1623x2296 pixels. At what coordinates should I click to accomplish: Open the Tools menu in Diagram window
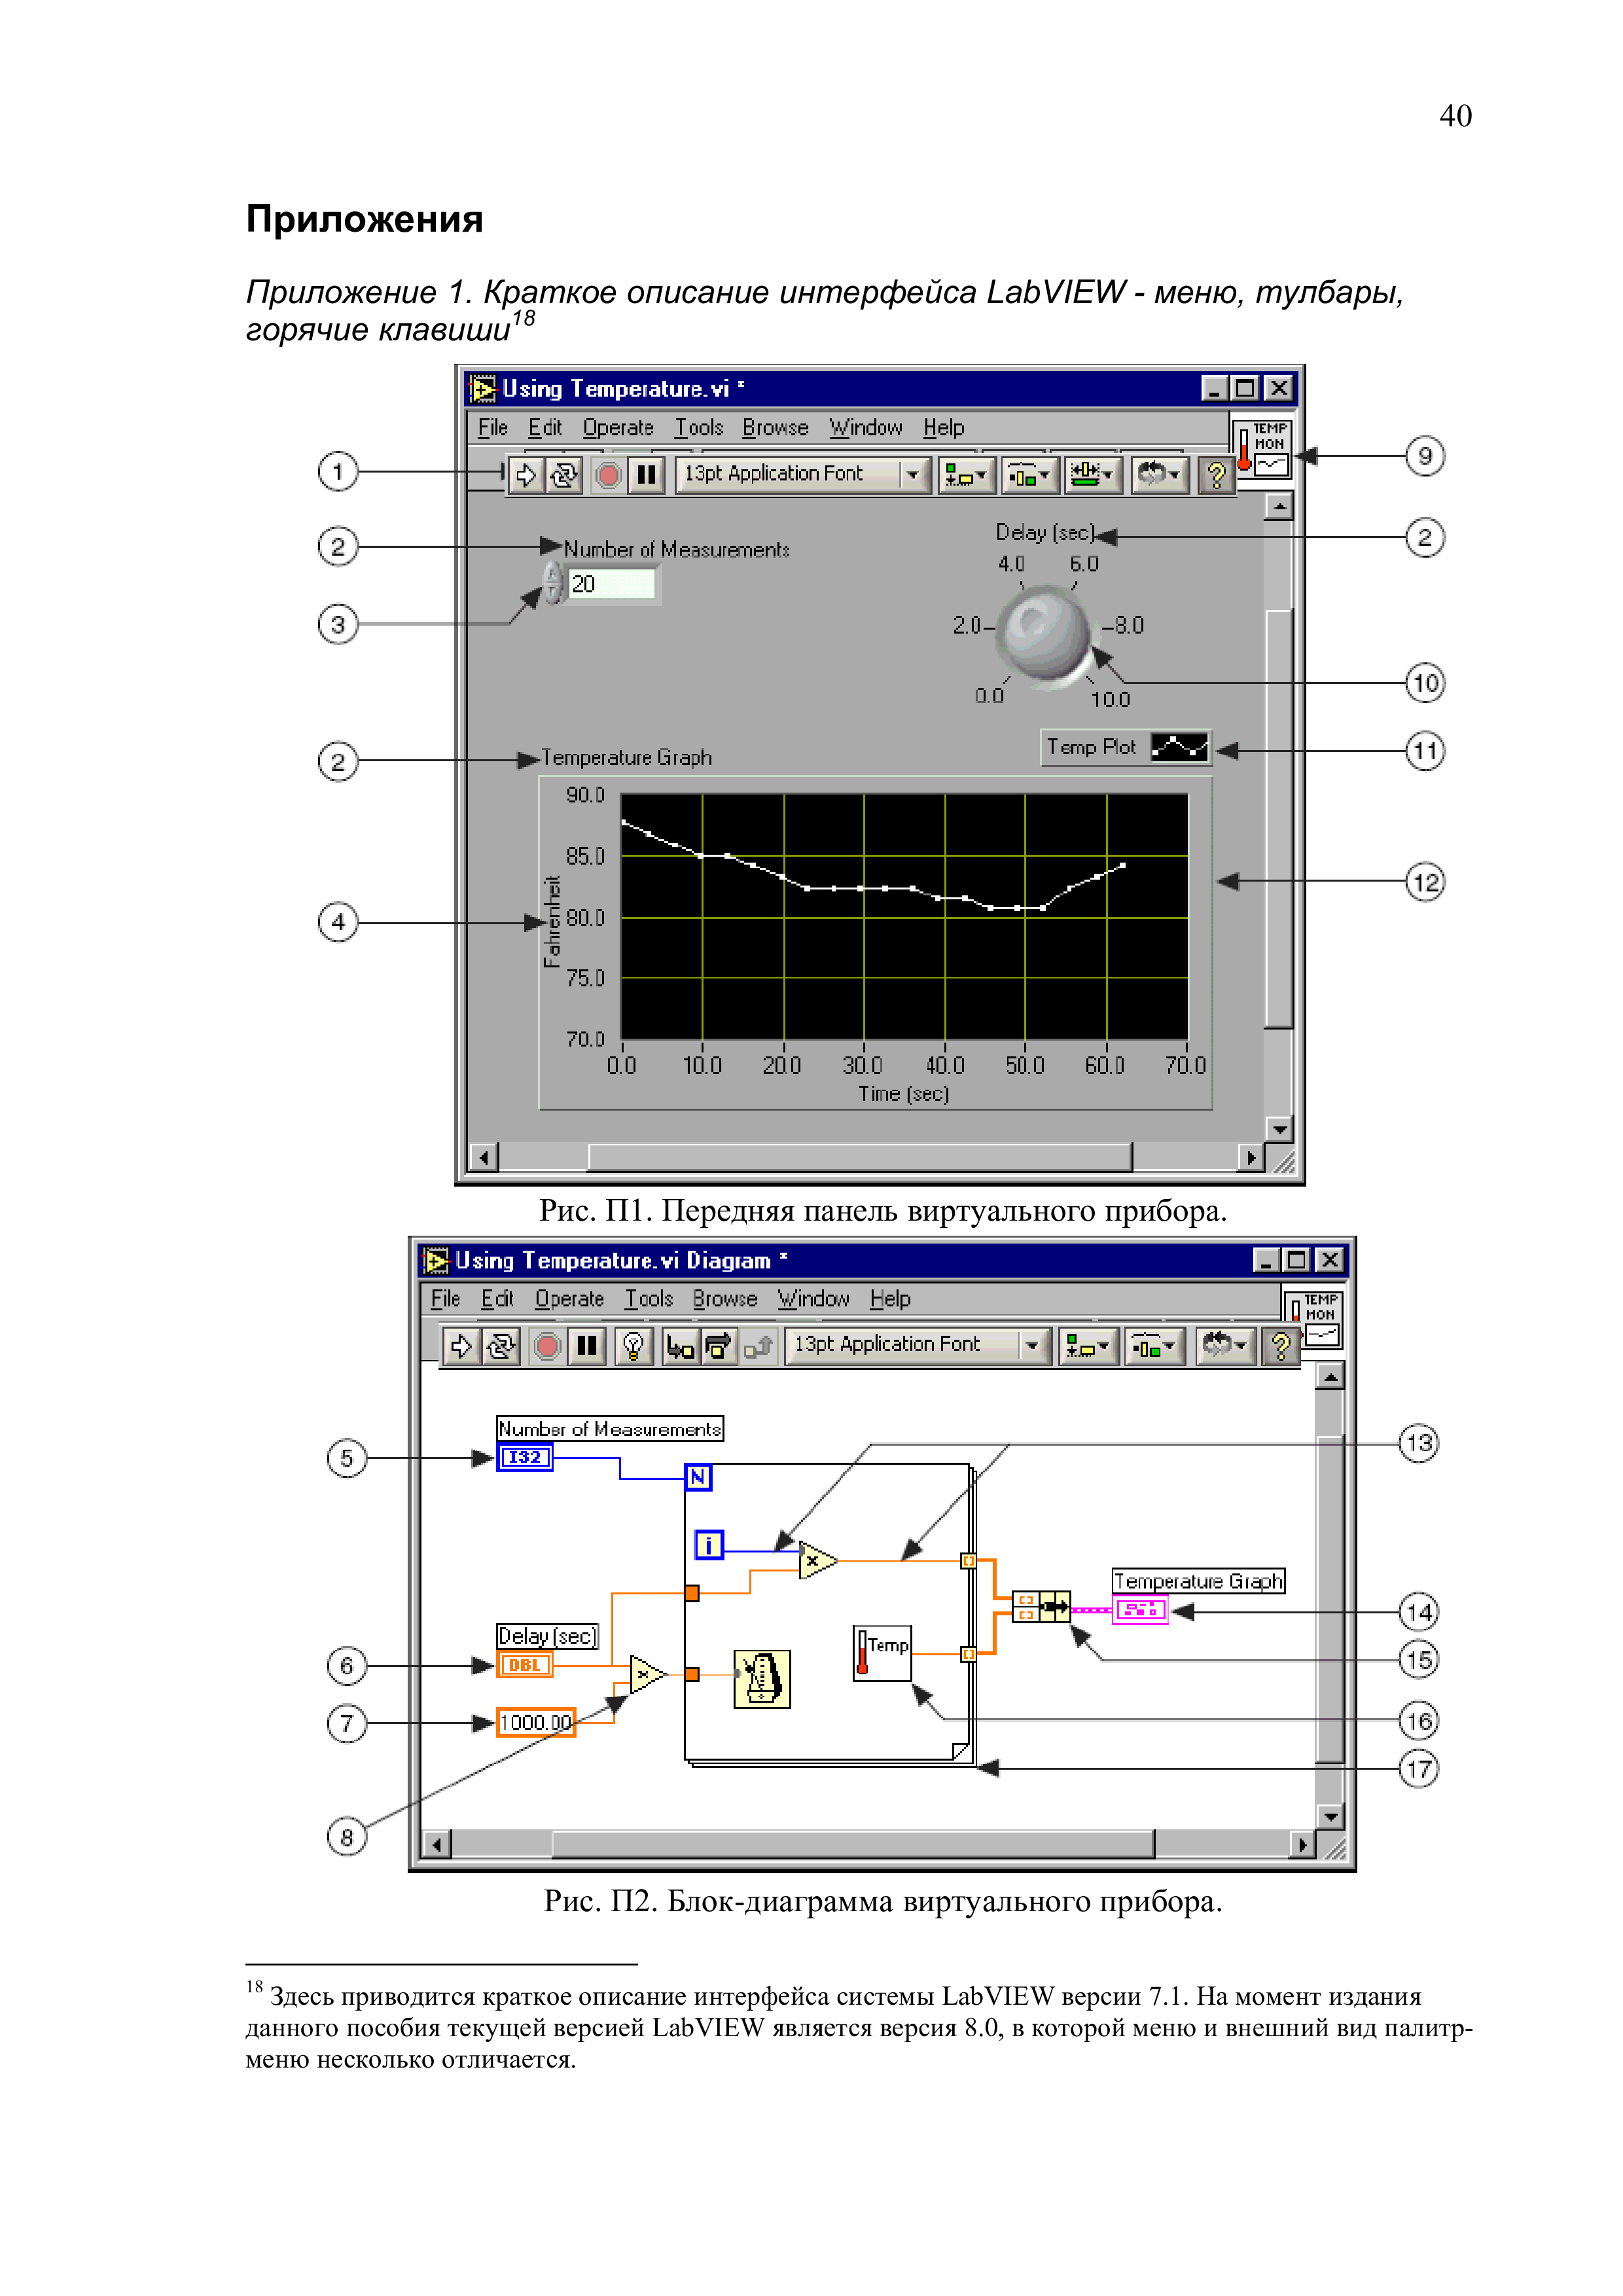(x=649, y=1299)
